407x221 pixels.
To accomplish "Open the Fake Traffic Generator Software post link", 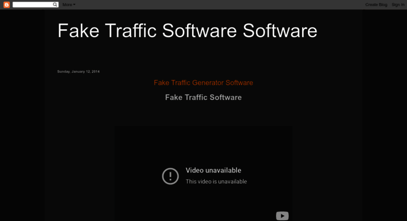I will point(203,83).
